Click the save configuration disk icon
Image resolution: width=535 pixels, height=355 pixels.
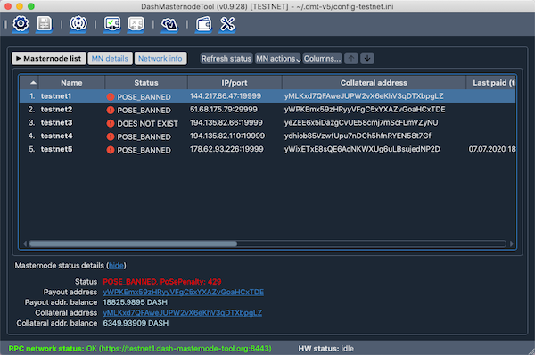point(45,24)
